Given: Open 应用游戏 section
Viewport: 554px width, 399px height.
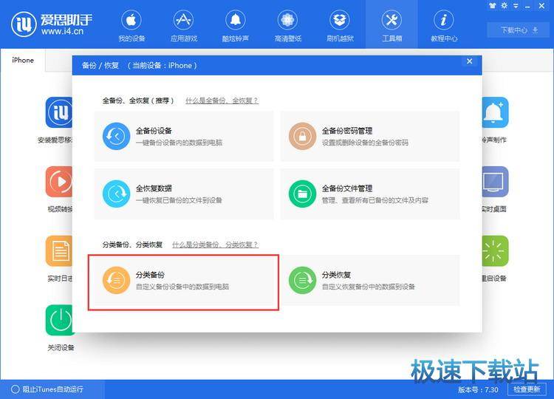Looking at the screenshot, I should pyautogui.click(x=184, y=26).
